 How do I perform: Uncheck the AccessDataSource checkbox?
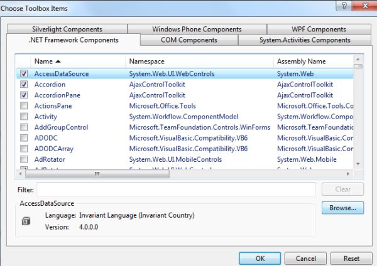click(24, 73)
